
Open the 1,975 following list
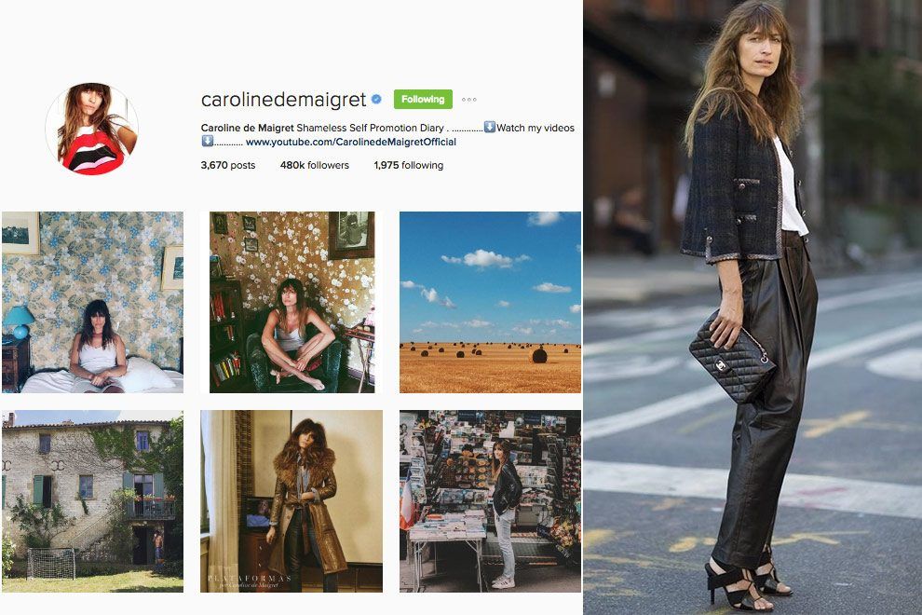(409, 165)
